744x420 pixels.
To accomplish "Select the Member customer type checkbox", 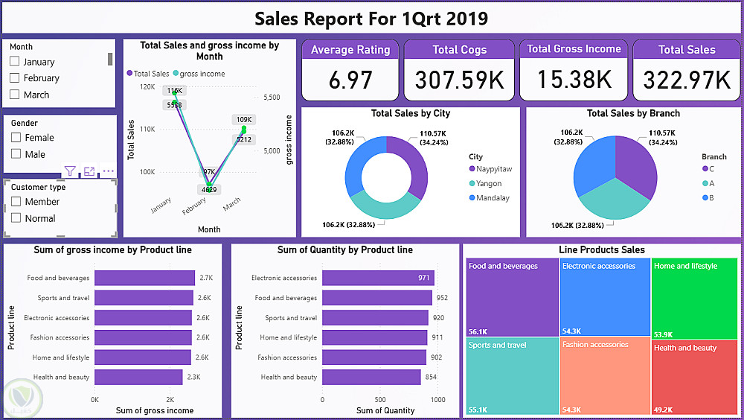I will pyautogui.click(x=16, y=202).
